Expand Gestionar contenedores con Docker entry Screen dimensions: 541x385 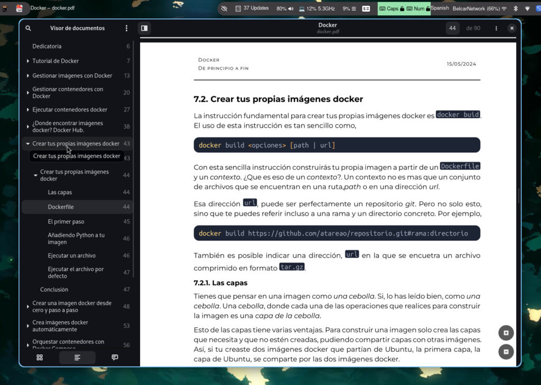(28, 93)
